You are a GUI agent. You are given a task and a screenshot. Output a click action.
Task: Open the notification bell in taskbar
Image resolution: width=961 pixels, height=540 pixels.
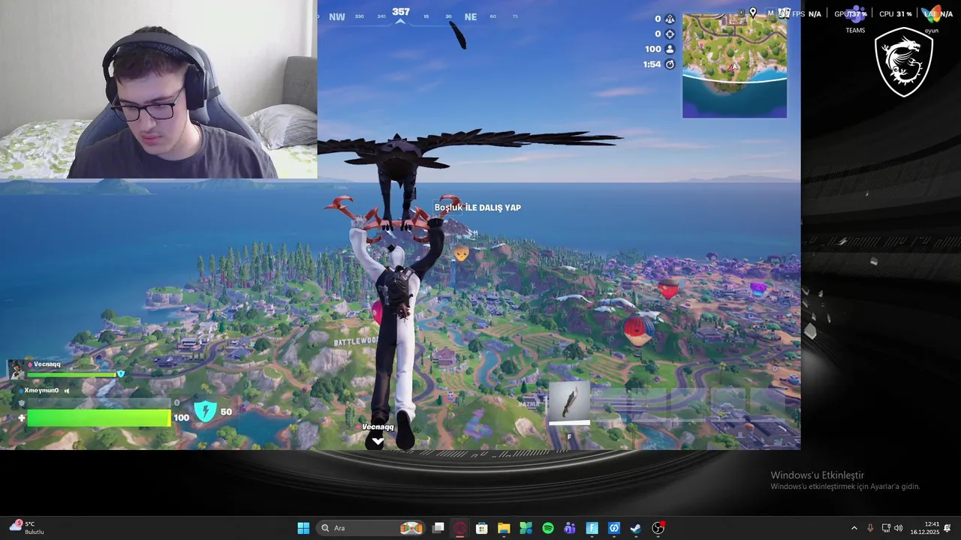(x=947, y=528)
